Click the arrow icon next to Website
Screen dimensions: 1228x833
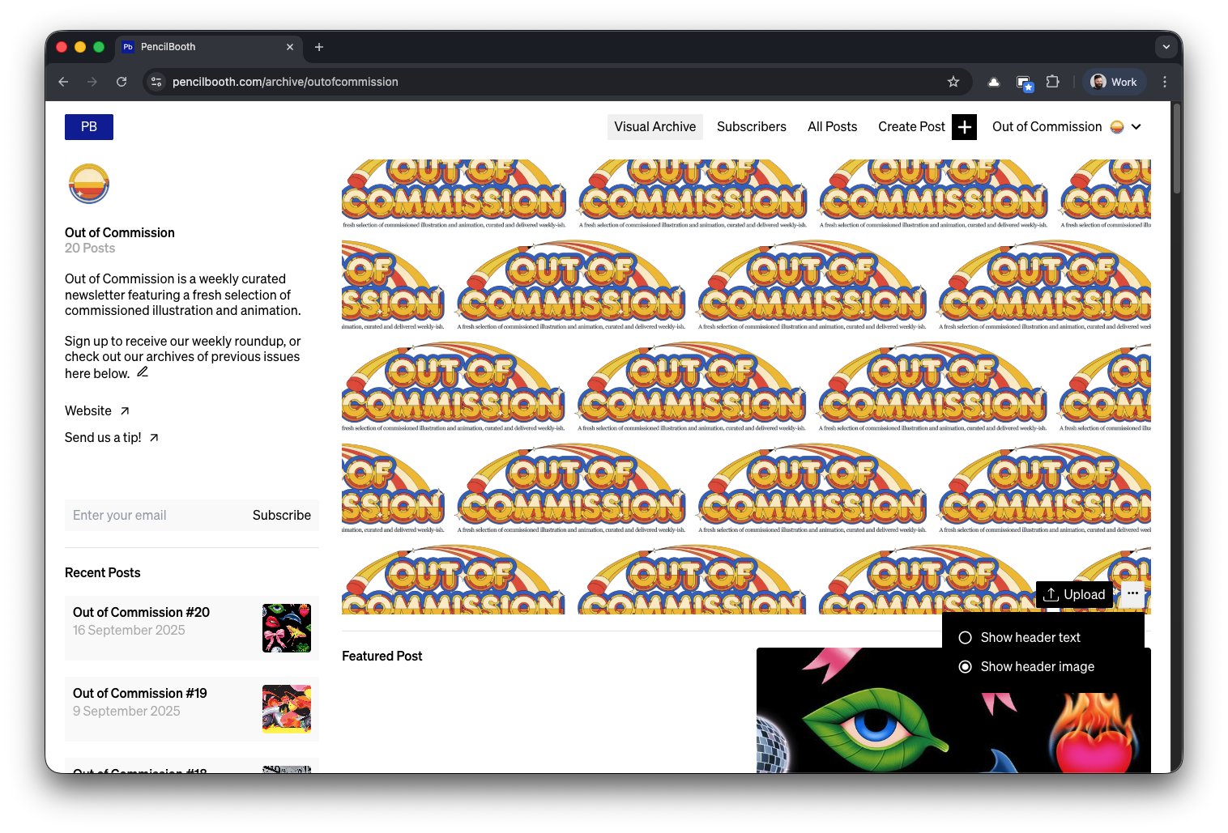[x=125, y=411]
